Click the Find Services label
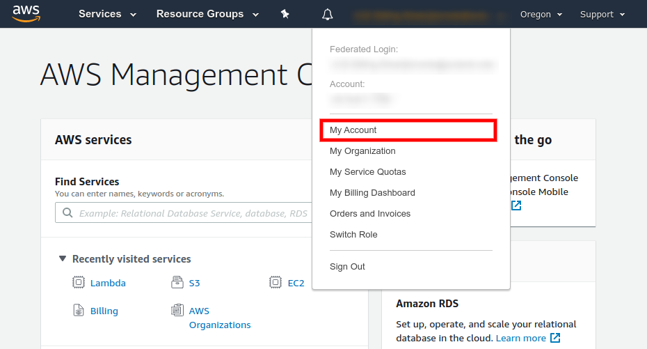647x349 pixels. tap(87, 182)
